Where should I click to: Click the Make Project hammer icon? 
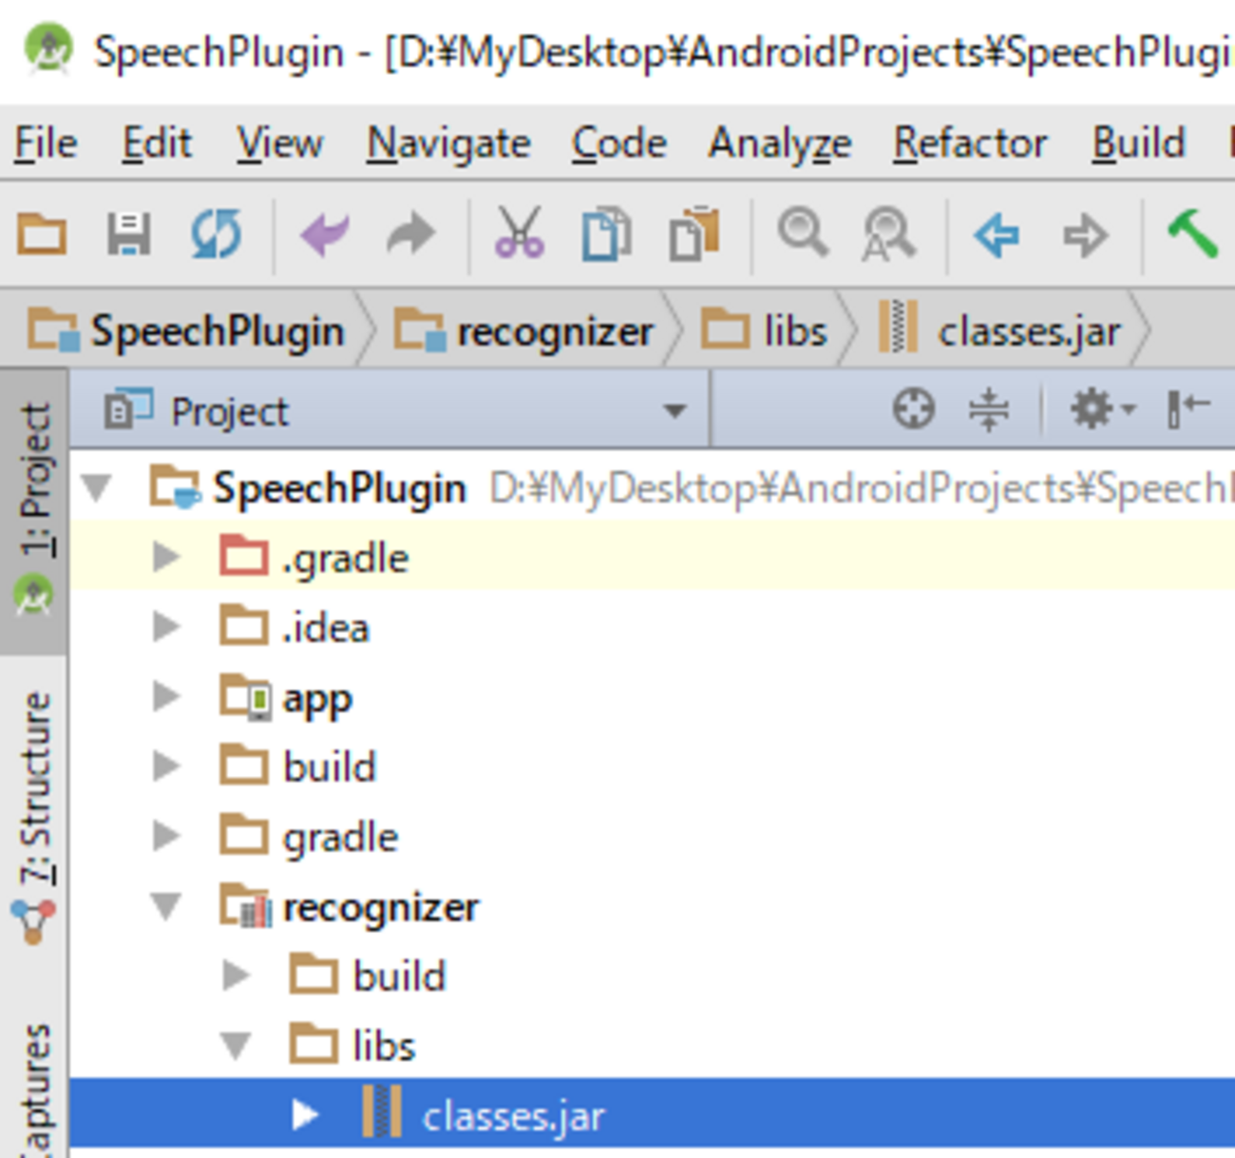pyautogui.click(x=1191, y=234)
